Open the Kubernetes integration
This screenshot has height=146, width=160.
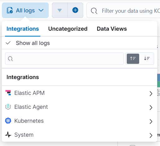[80, 121]
